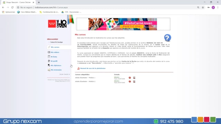Click the Mi ficha sheet icon
Screen dimensions: 221x124
click(49, 56)
